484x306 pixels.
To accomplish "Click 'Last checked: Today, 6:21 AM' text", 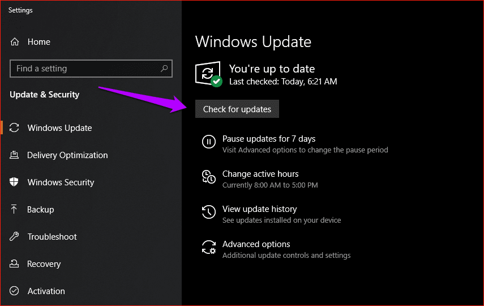I will (x=283, y=82).
